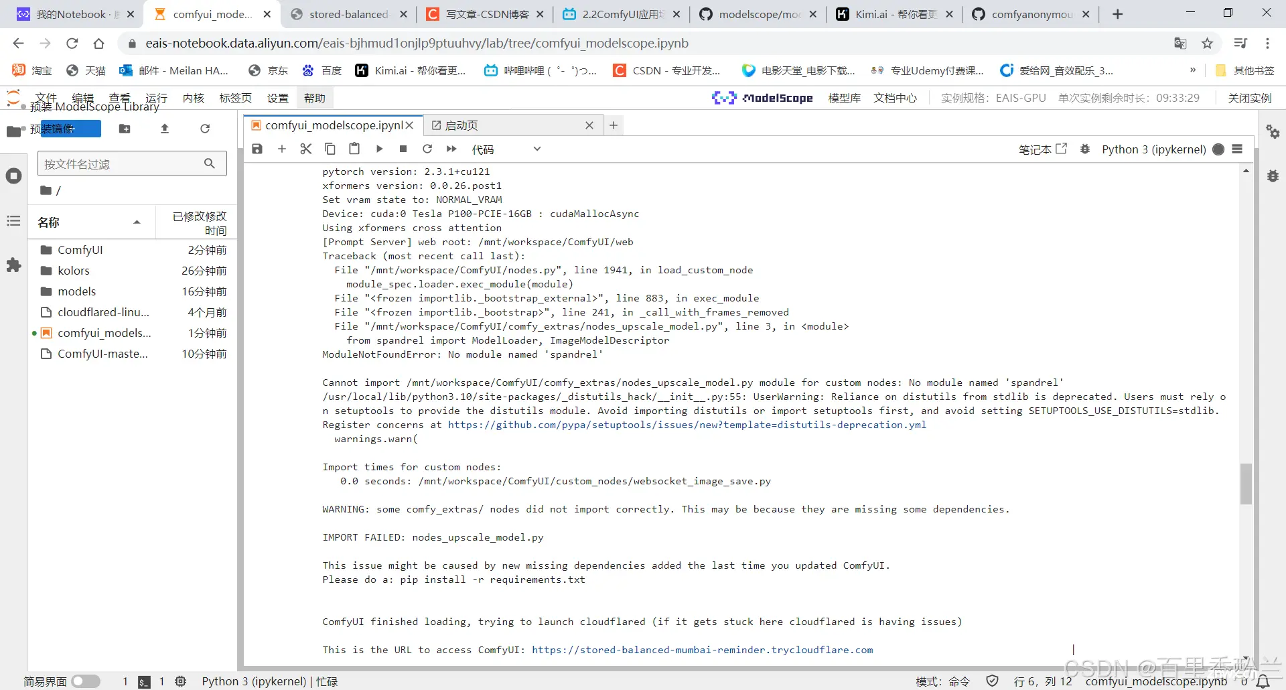Close the comfyui_modelscope.ipynb tab
This screenshot has width=1286, height=690.
tap(409, 125)
